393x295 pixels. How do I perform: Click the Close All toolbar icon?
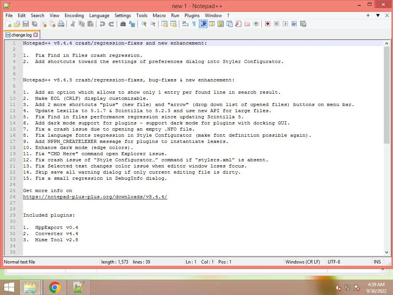[52, 24]
